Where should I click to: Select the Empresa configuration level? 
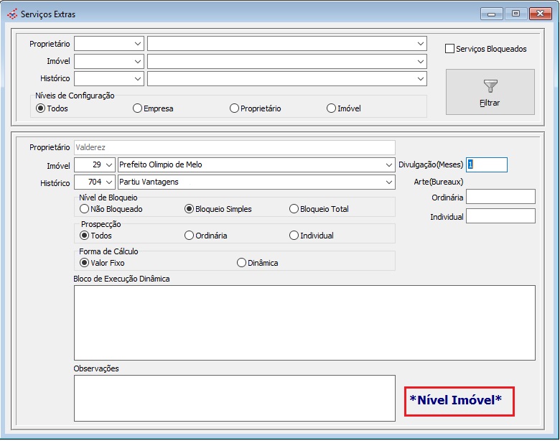[x=137, y=108]
